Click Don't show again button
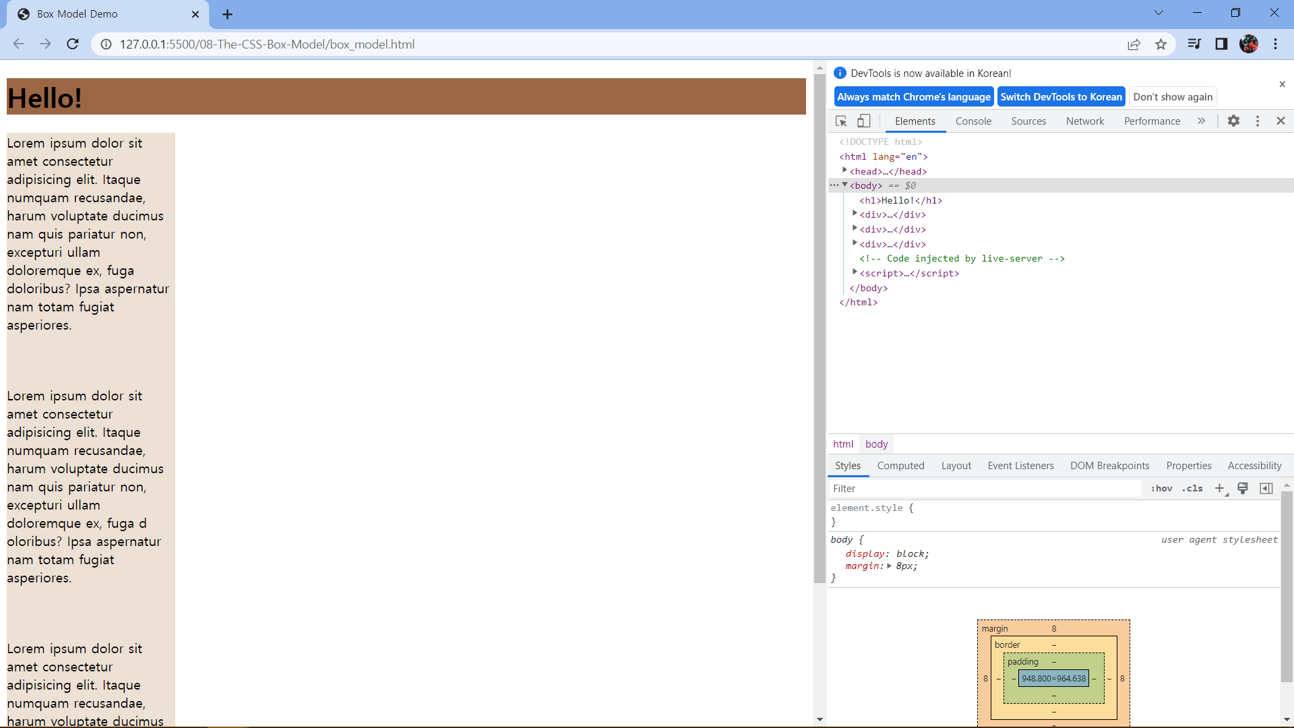 coord(1173,97)
